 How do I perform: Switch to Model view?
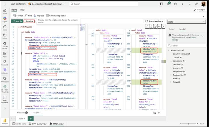[19, 124]
